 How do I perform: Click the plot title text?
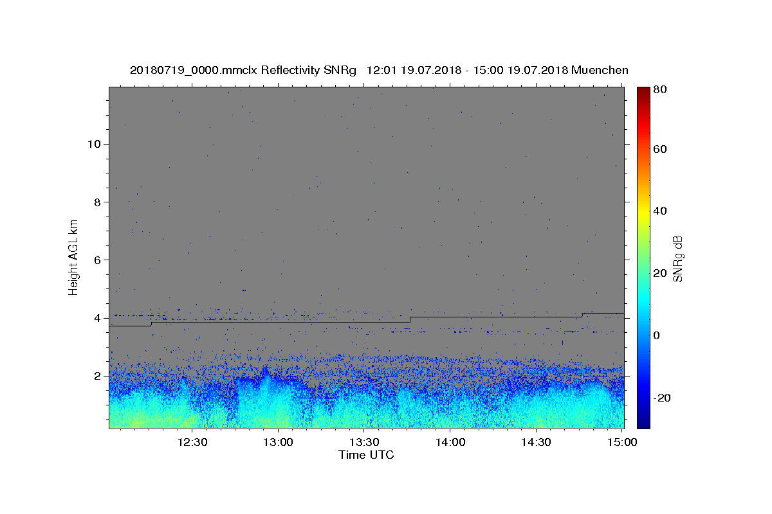[x=379, y=70]
